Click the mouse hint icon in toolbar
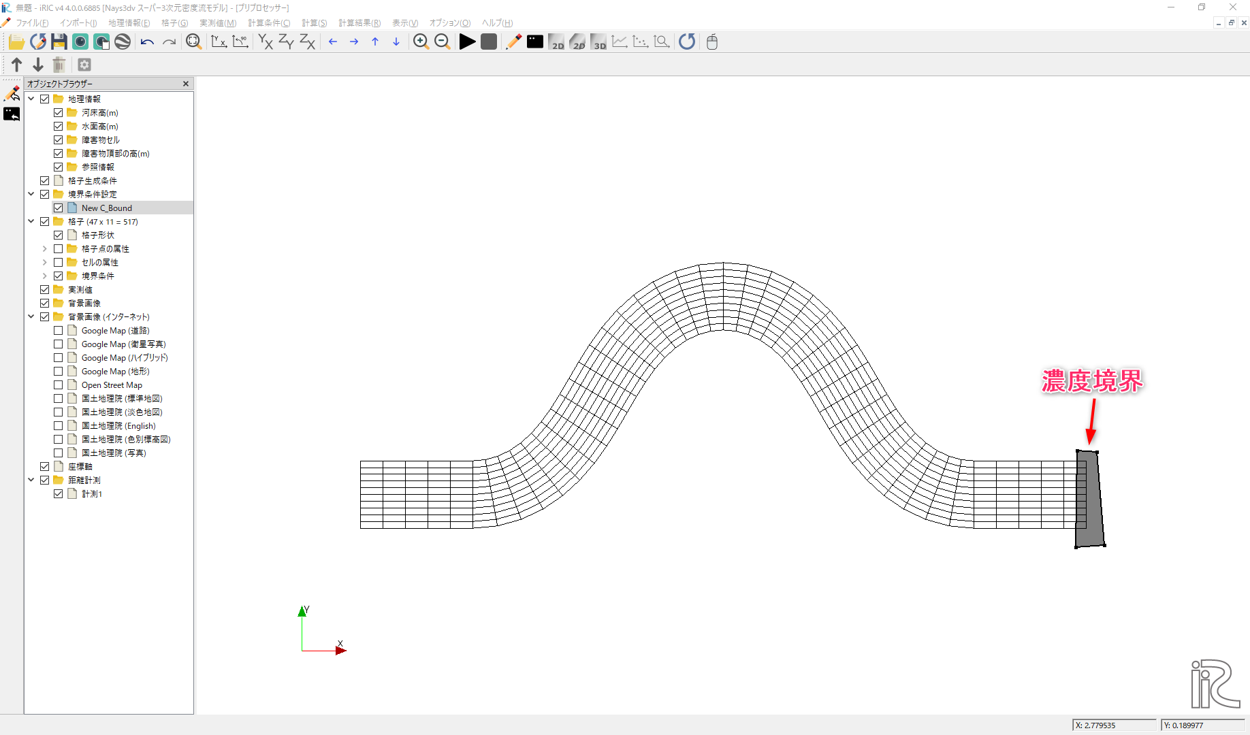This screenshot has height=735, width=1250. (712, 42)
